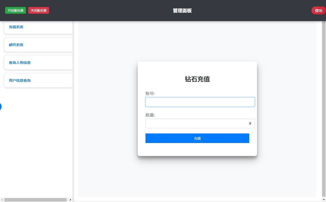Viewport: 326px width, 202px height.
Task: Open the 充值系统 sidebar section
Action: click(x=38, y=27)
